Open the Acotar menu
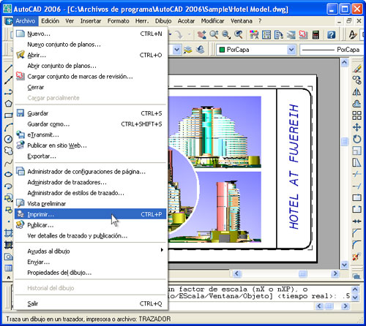 [x=186, y=21]
